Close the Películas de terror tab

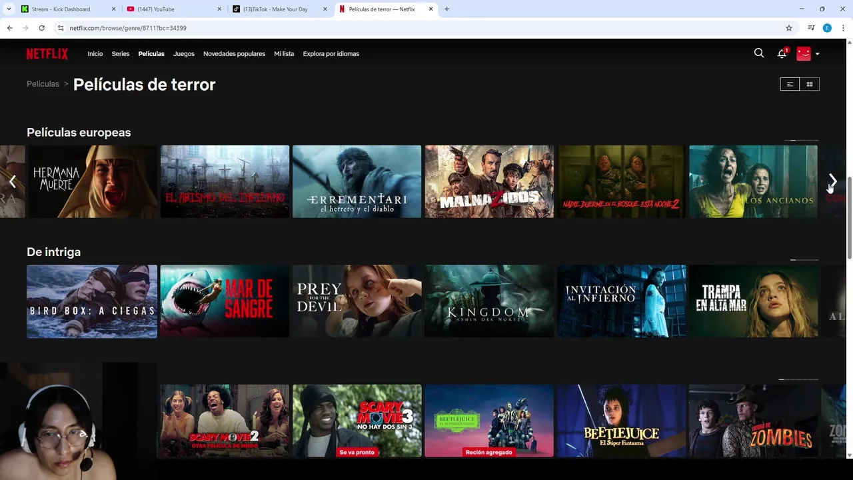coord(430,9)
